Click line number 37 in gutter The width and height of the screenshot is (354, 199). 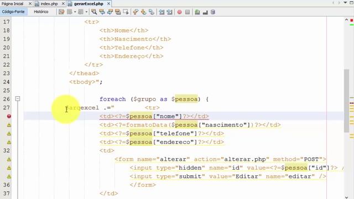point(7,193)
